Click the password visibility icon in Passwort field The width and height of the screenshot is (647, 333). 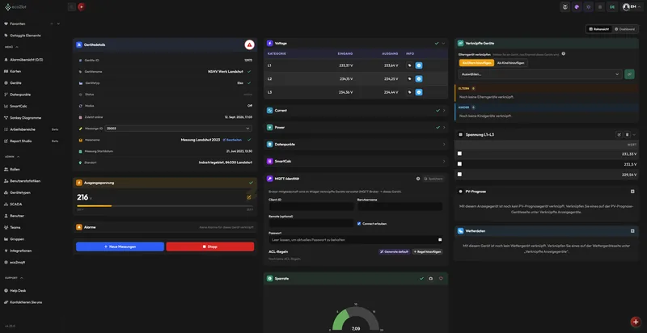440,239
